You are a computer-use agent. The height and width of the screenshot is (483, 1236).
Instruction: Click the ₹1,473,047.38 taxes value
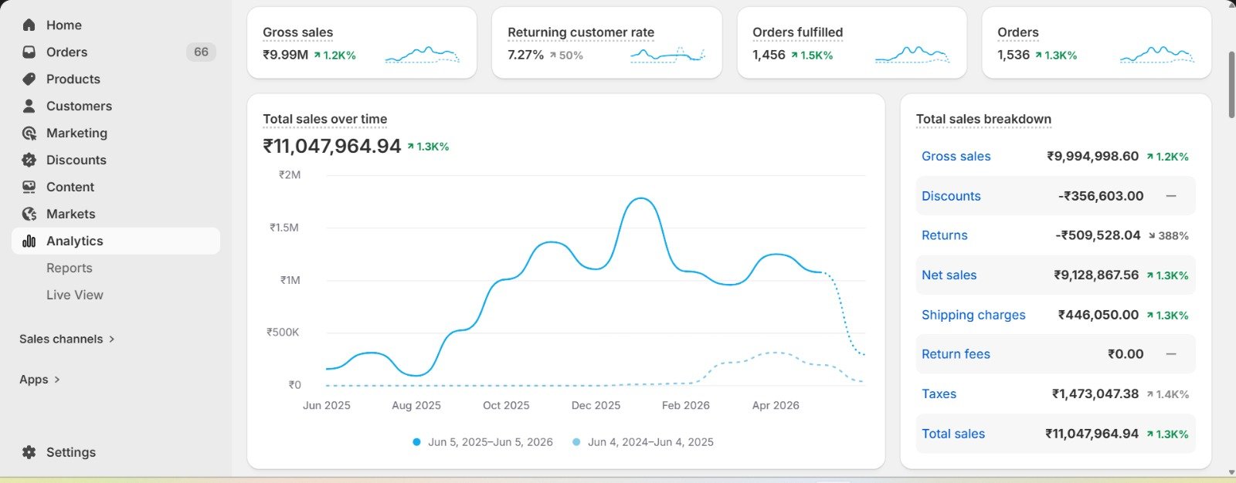[x=1095, y=393]
